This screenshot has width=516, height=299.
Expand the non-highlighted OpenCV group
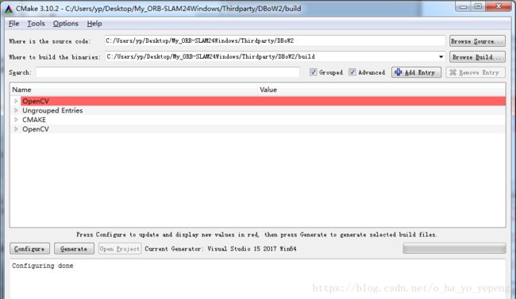(x=16, y=129)
